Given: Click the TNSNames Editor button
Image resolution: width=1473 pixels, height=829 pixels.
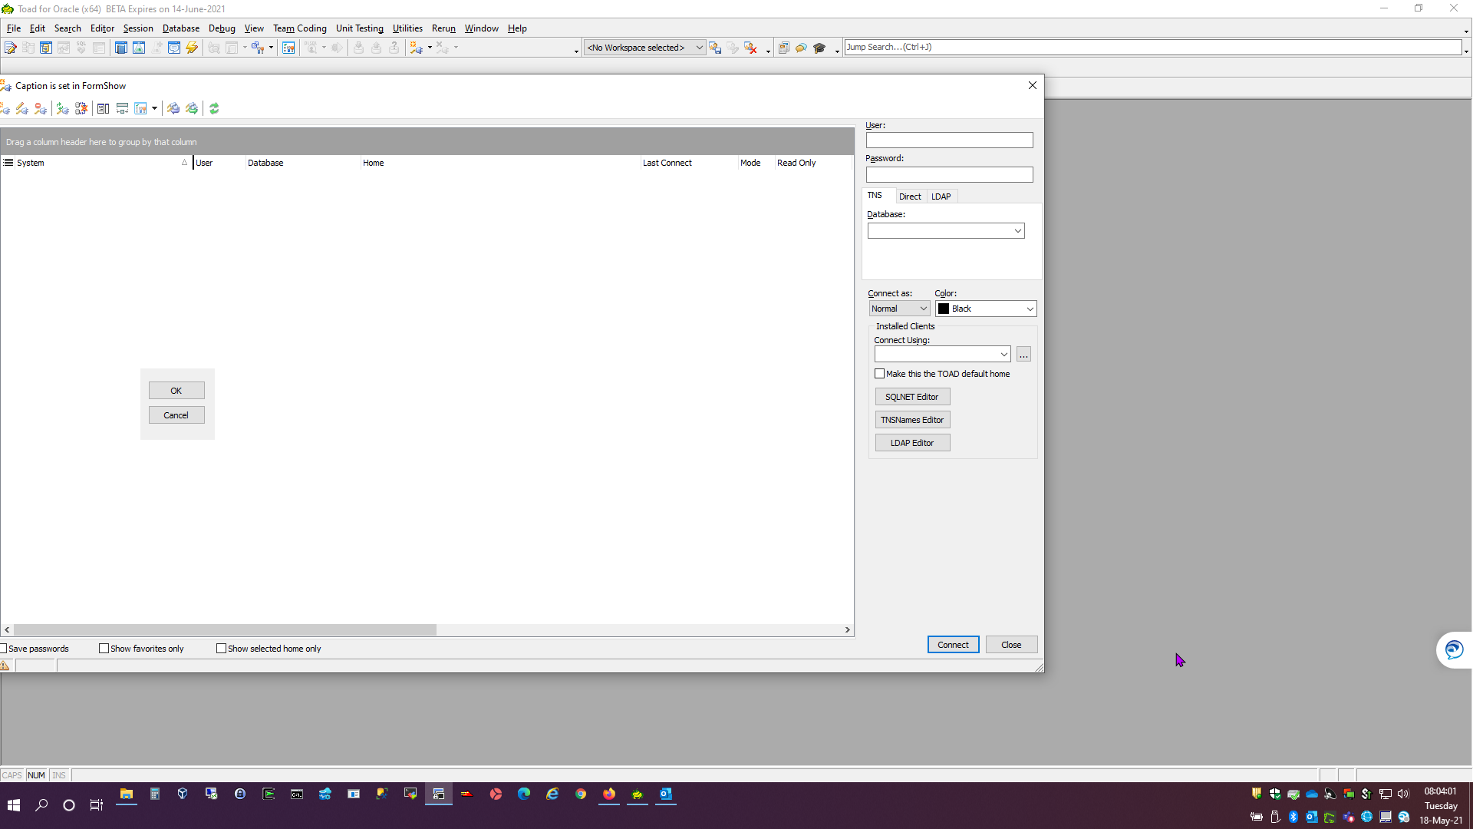Looking at the screenshot, I should coord(912,420).
